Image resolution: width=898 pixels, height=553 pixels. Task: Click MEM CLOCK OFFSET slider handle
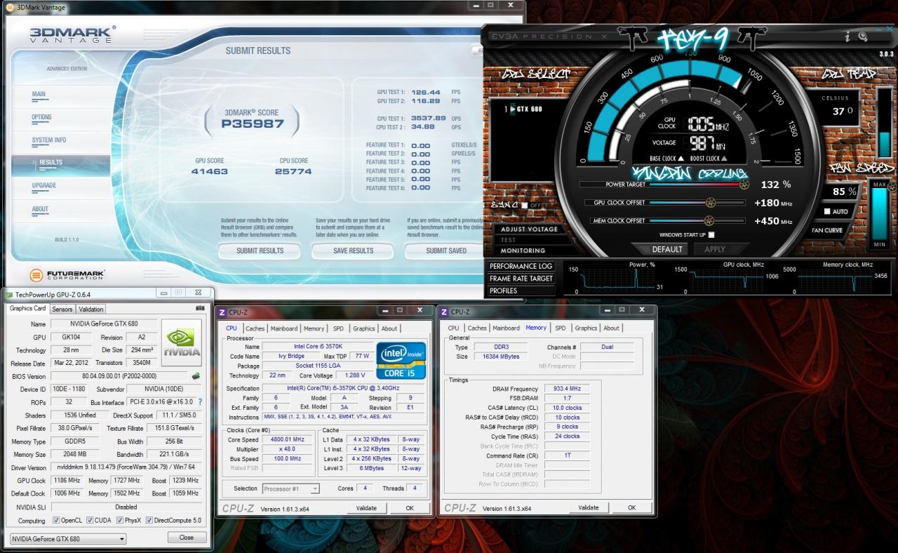[711, 221]
